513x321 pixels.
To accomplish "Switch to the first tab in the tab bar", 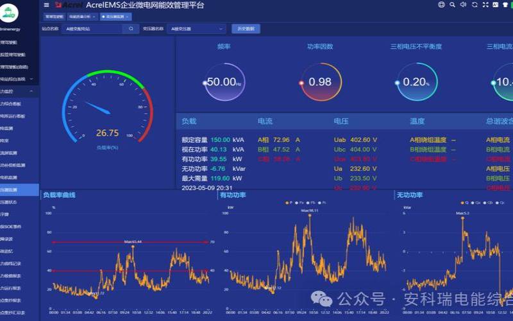I will 54,15.
